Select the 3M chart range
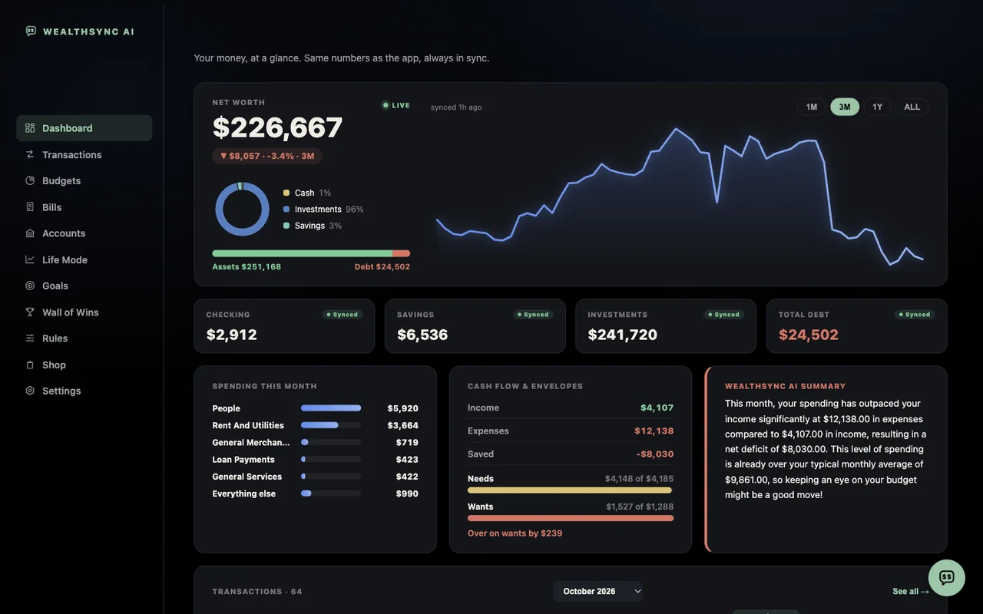Image resolution: width=983 pixels, height=614 pixels. (845, 107)
